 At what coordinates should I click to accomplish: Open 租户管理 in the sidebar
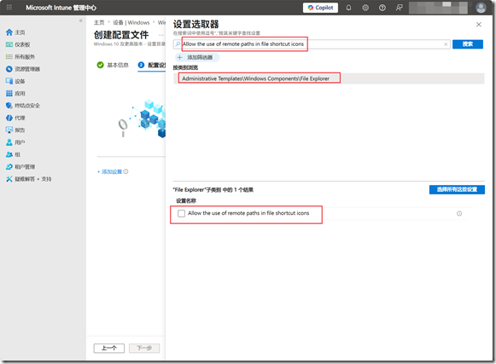(x=20, y=167)
